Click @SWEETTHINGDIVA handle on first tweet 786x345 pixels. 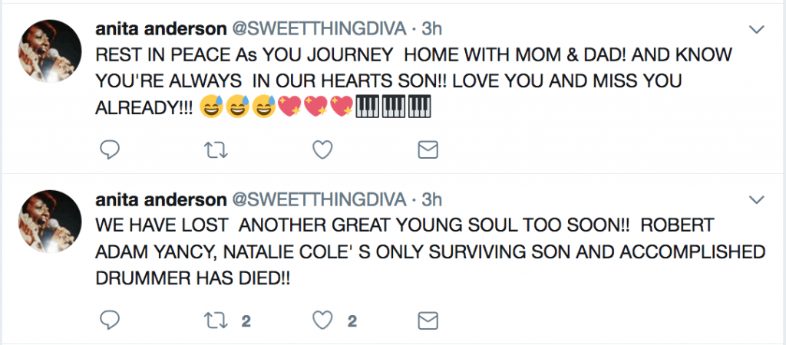click(319, 29)
